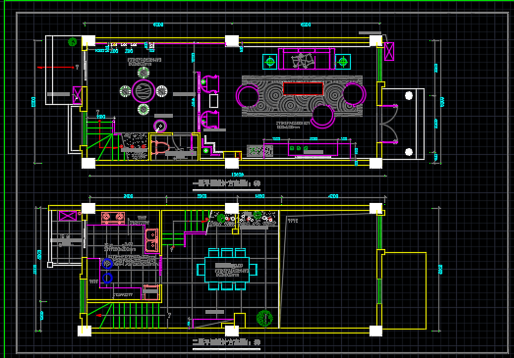Select the yellow balcony rectangle right of the lower plan

point(405,290)
